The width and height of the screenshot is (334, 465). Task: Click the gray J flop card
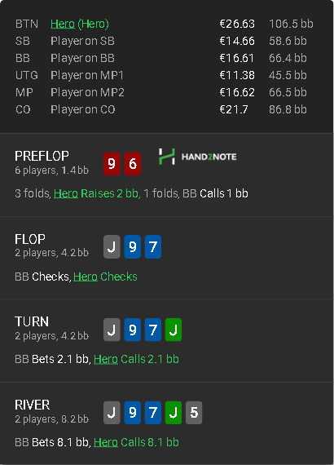tap(112, 246)
